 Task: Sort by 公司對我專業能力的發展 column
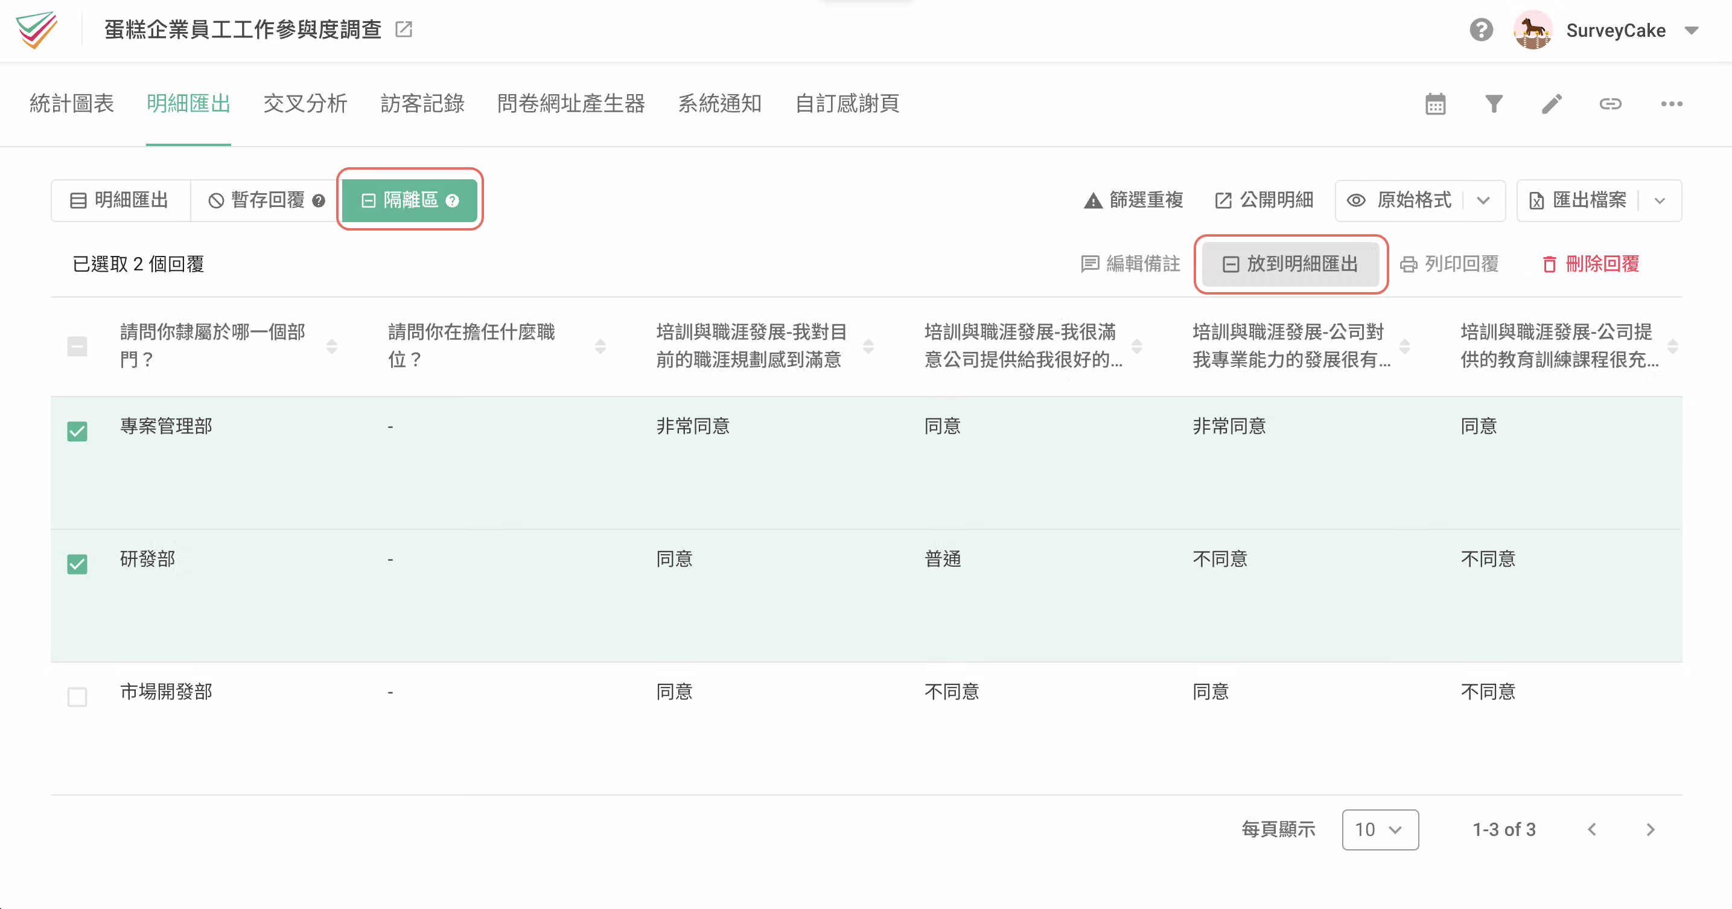[x=1404, y=346]
